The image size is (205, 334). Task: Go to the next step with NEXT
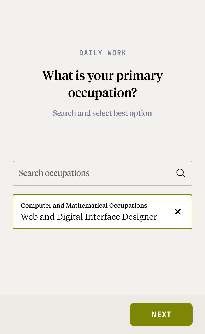161,314
